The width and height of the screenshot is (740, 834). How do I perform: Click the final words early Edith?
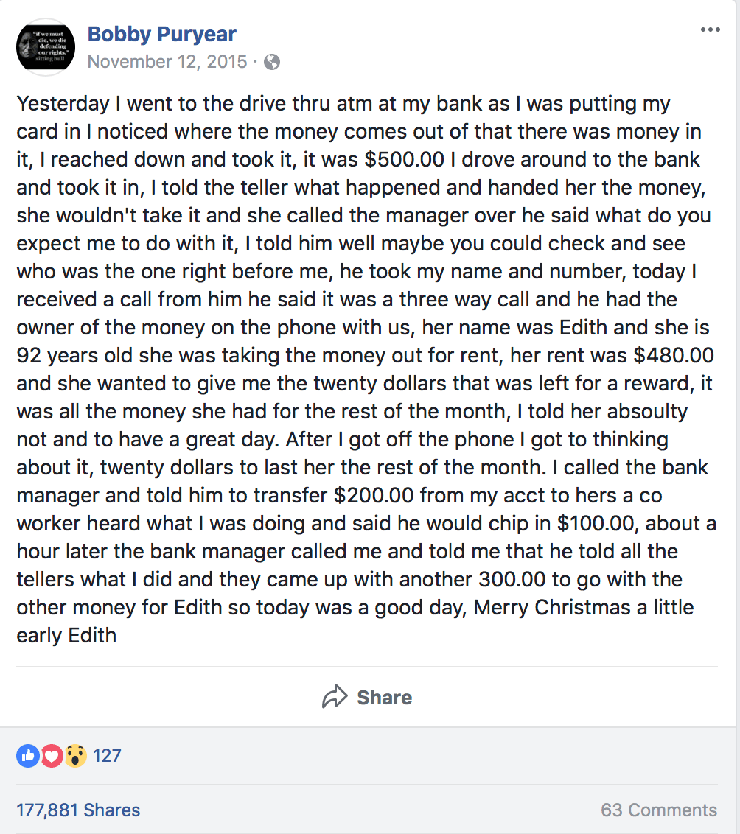[66, 636]
